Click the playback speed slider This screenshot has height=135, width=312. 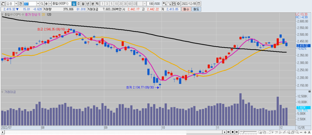(248, 132)
